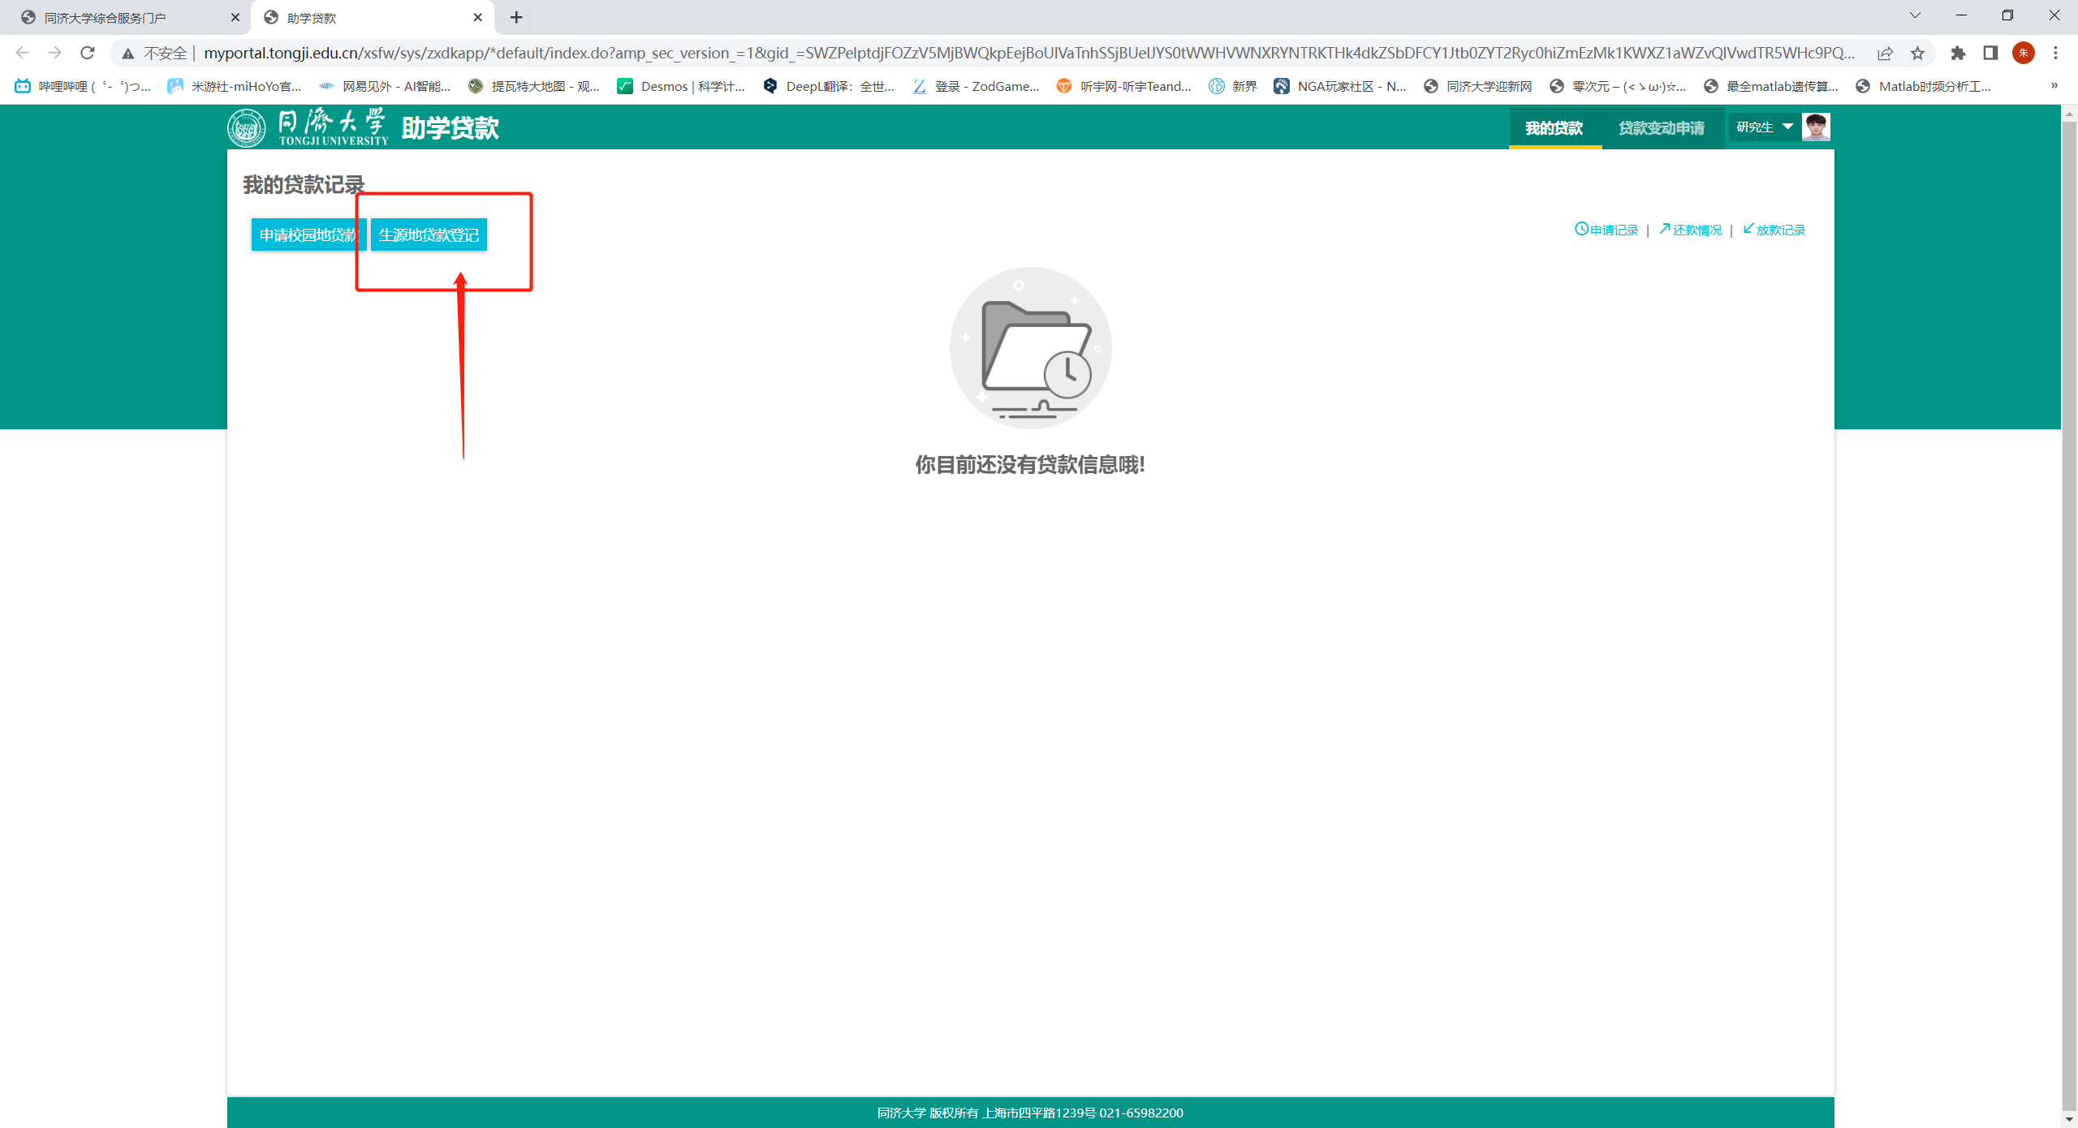Expand the hidden bookmarks overflow chevron
2078x1128 pixels.
pos(2054,85)
